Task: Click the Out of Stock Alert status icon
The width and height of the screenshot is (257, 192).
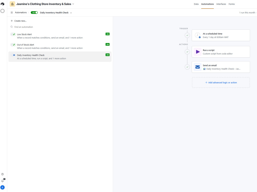Action: tap(13, 45)
